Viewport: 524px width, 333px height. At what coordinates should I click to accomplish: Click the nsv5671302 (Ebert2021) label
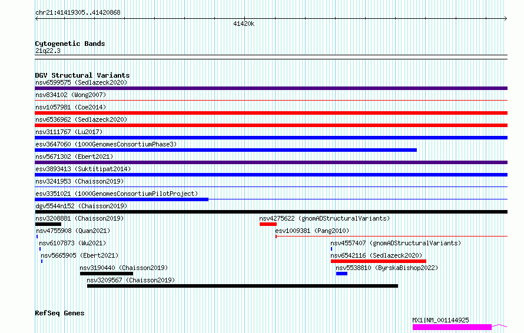click(74, 156)
